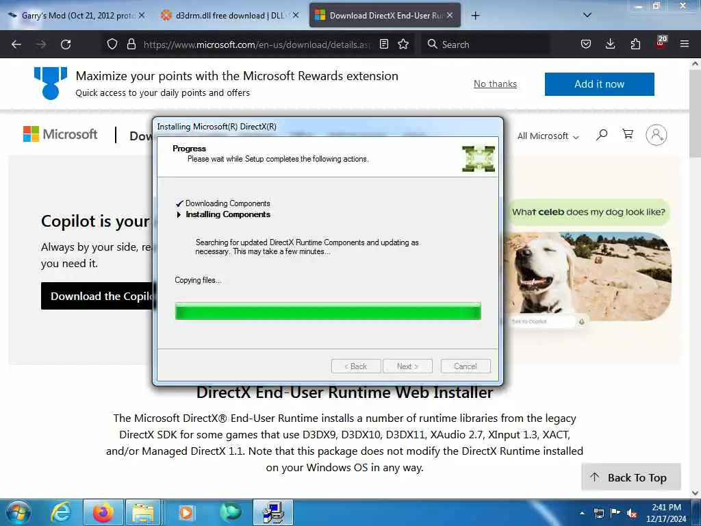Click the Copying files status text

198,280
